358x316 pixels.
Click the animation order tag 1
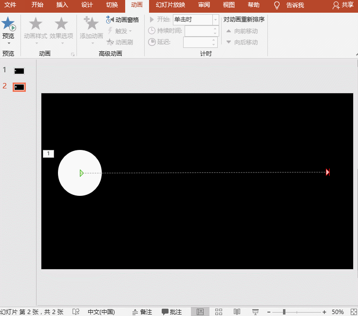point(48,154)
